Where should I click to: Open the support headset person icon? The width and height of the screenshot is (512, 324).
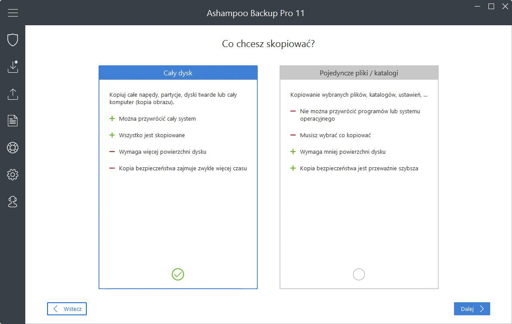pyautogui.click(x=13, y=202)
